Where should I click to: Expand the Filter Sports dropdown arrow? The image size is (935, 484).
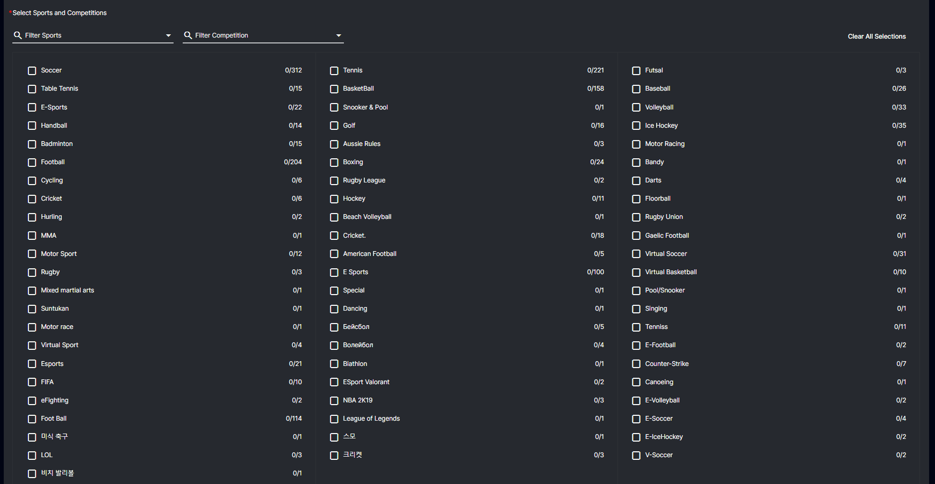[x=168, y=36]
